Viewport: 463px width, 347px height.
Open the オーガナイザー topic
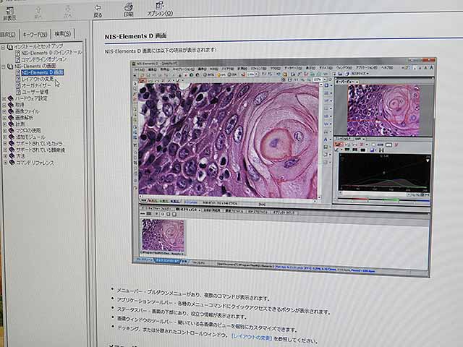point(36,85)
